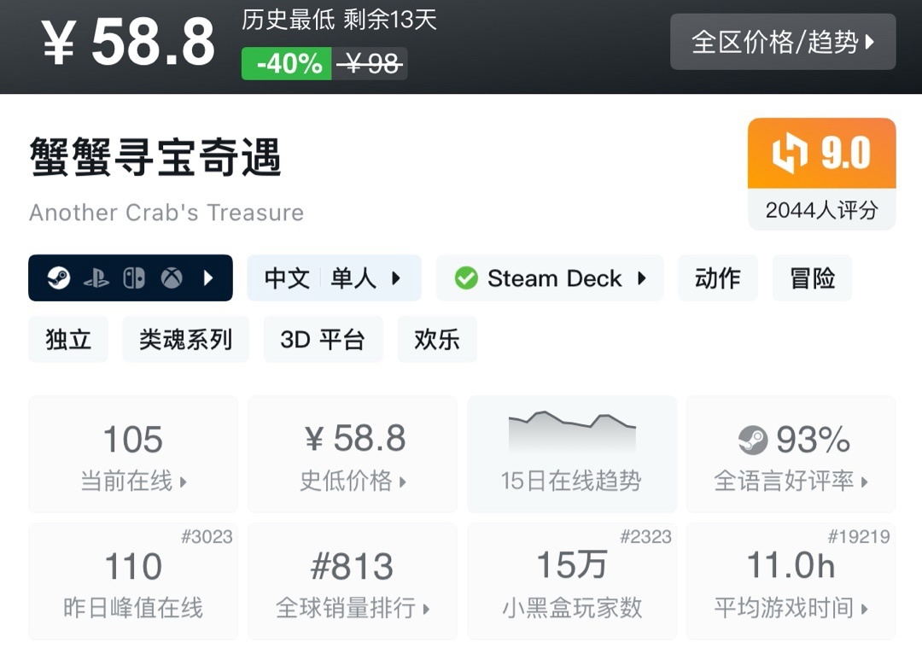Click the Nintendo Switch platform icon
The image size is (922, 648).
point(134,278)
